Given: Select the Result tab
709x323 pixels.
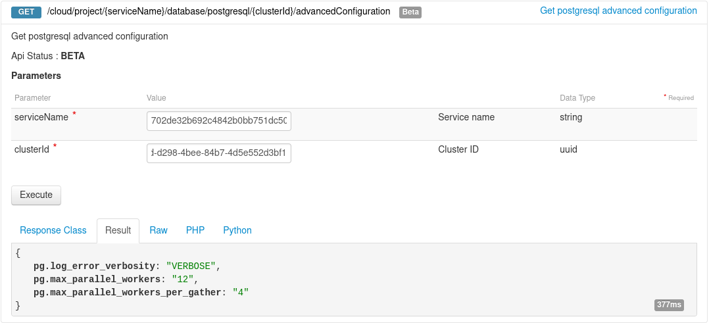Looking at the screenshot, I should [x=118, y=230].
